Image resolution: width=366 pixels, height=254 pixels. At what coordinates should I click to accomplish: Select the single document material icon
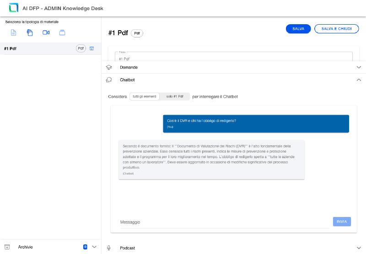coord(14,32)
